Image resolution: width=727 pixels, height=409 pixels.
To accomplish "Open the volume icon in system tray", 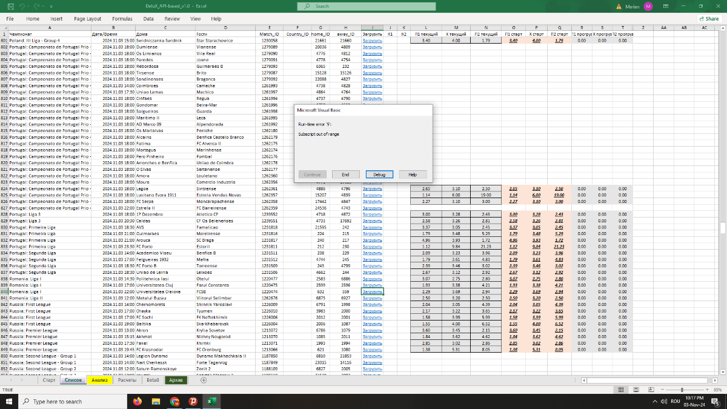I will (x=664, y=402).
